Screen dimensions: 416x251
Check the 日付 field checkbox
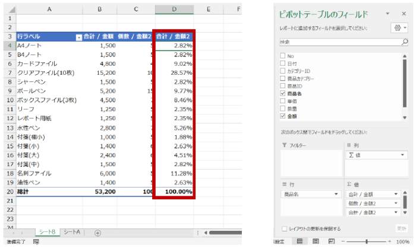point(283,63)
